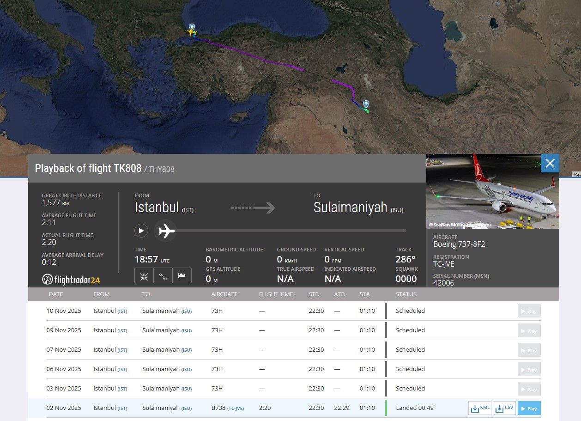581x421 pixels.
Task: Close the playback panel with X
Action: pos(550,163)
